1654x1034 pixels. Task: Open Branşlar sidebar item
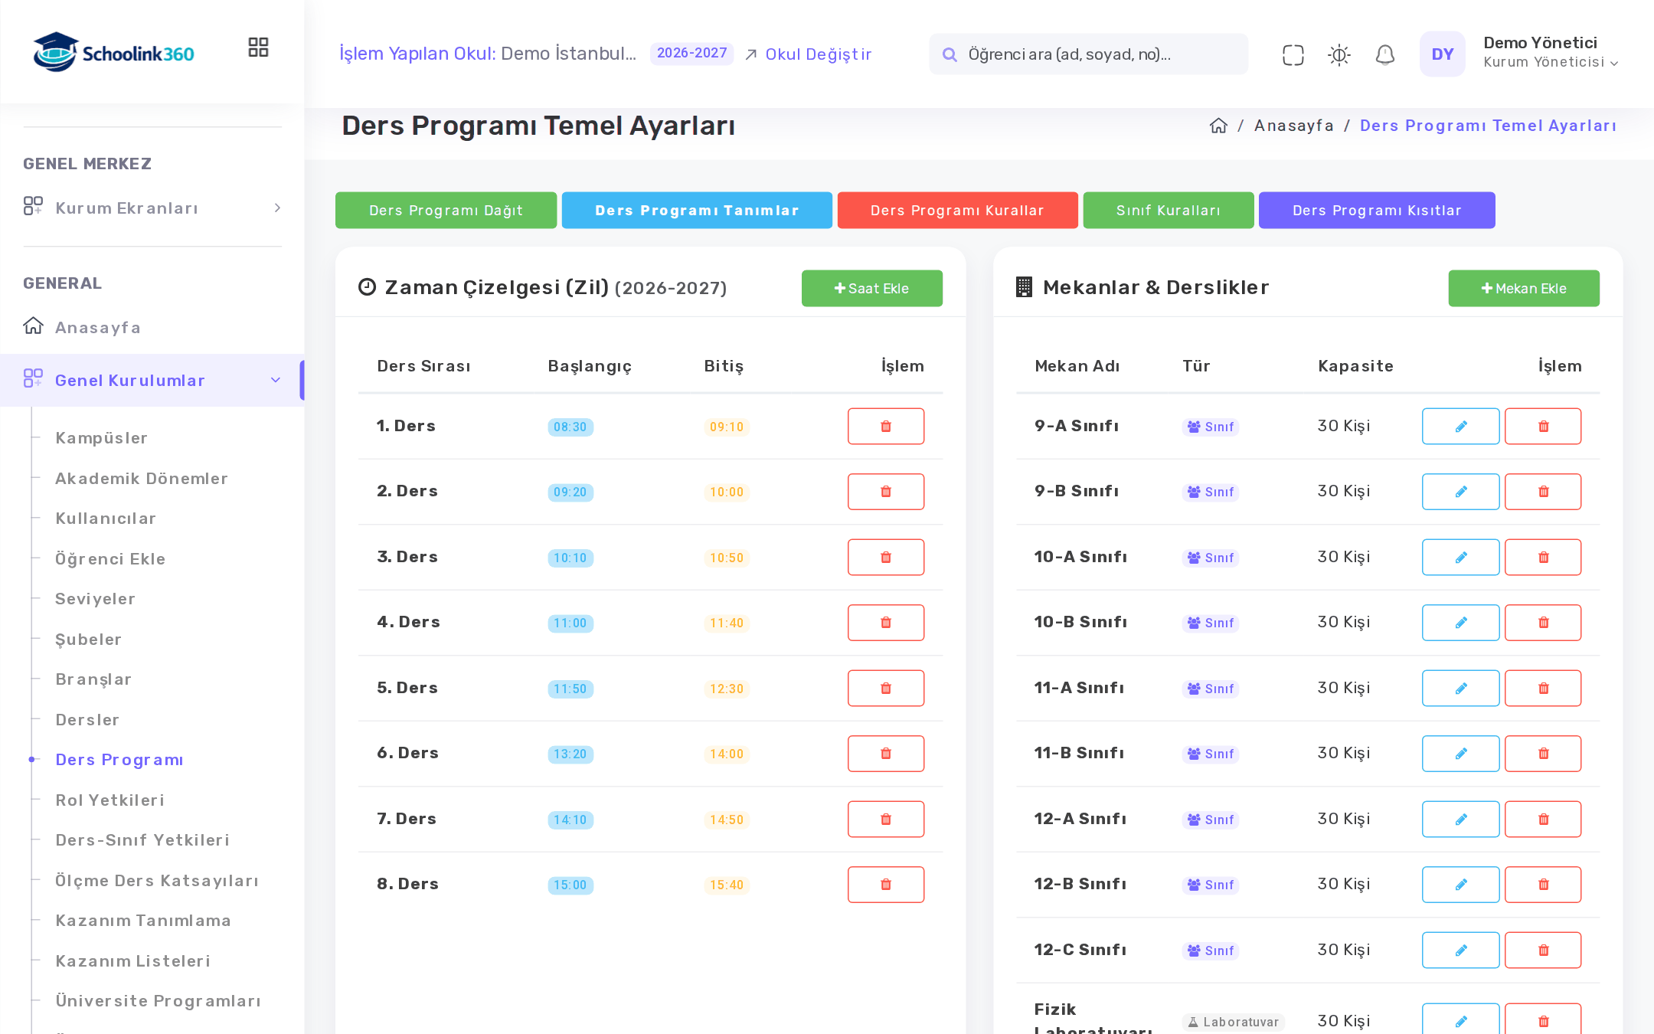pos(93,679)
